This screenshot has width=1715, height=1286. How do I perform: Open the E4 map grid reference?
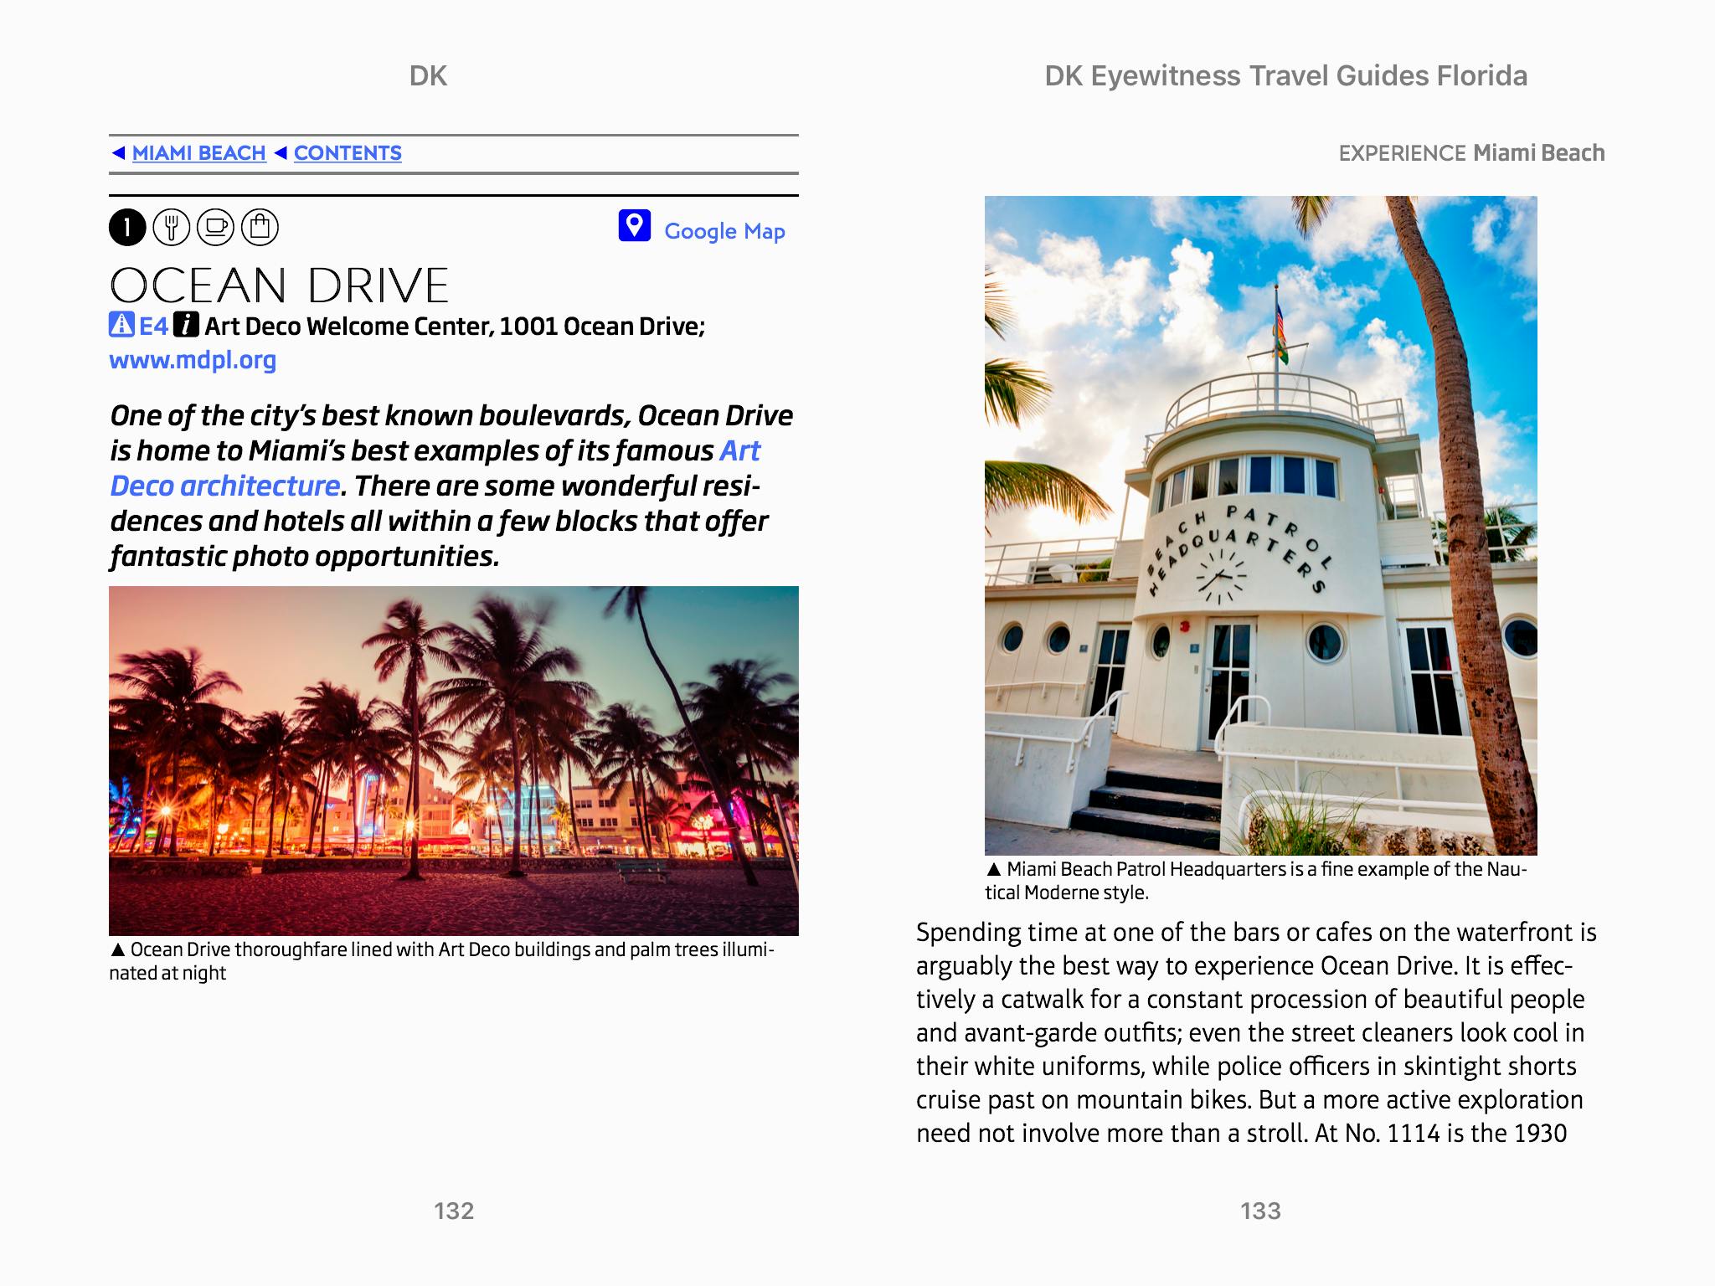pos(153,326)
